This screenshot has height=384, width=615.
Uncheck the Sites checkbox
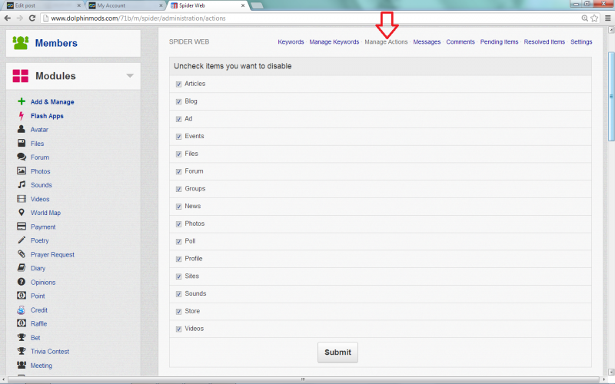[x=178, y=276]
